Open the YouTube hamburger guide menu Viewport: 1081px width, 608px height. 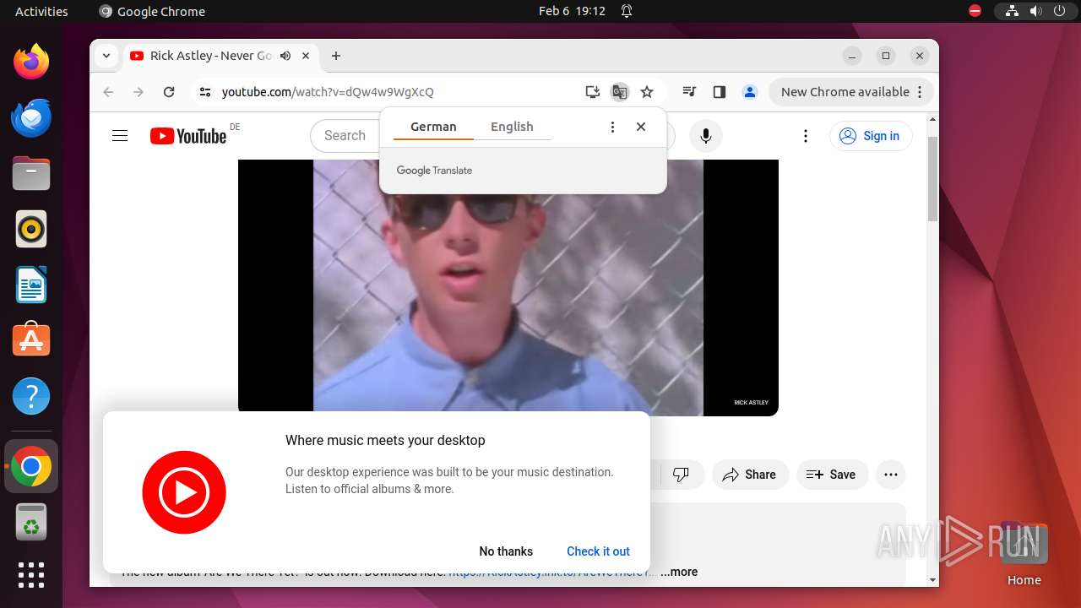click(x=120, y=136)
